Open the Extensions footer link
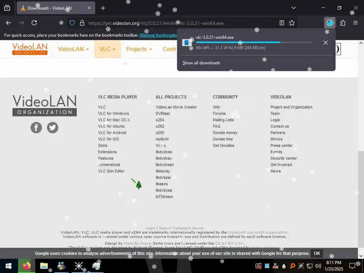The height and width of the screenshot is (273, 364). [107, 152]
